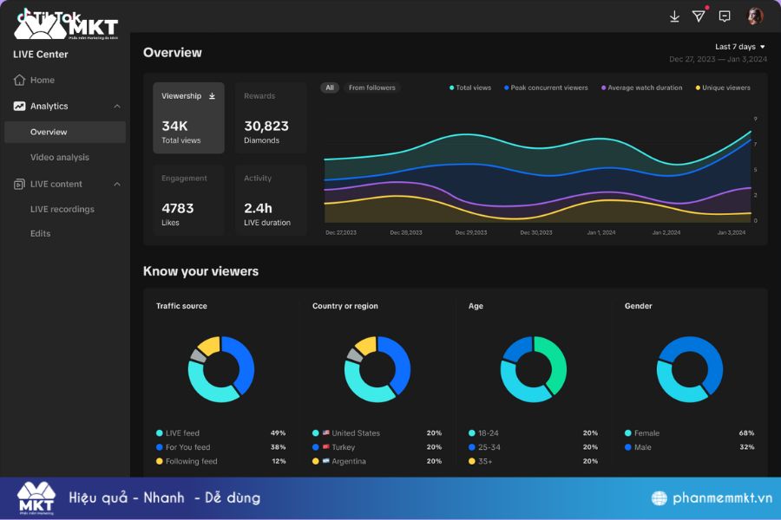Screen dimensions: 781x520
Task: Click the Analytics chart icon in sidebar
Action: (19, 107)
